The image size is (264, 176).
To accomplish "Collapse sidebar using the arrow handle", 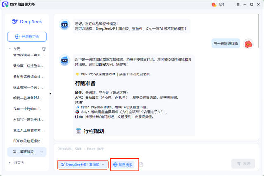I will pyautogui.click(x=50, y=94).
